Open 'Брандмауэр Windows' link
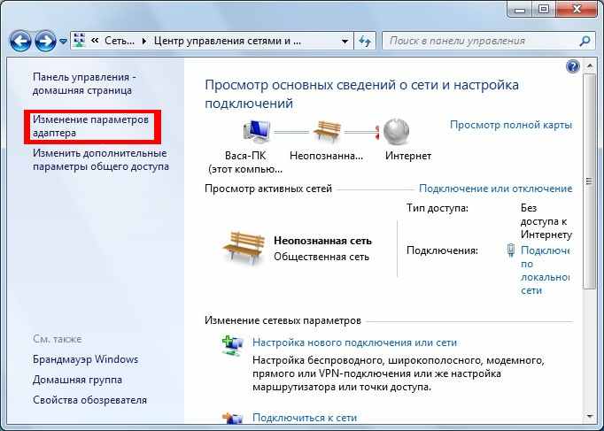Image resolution: width=604 pixels, height=431 pixels. coord(85,359)
